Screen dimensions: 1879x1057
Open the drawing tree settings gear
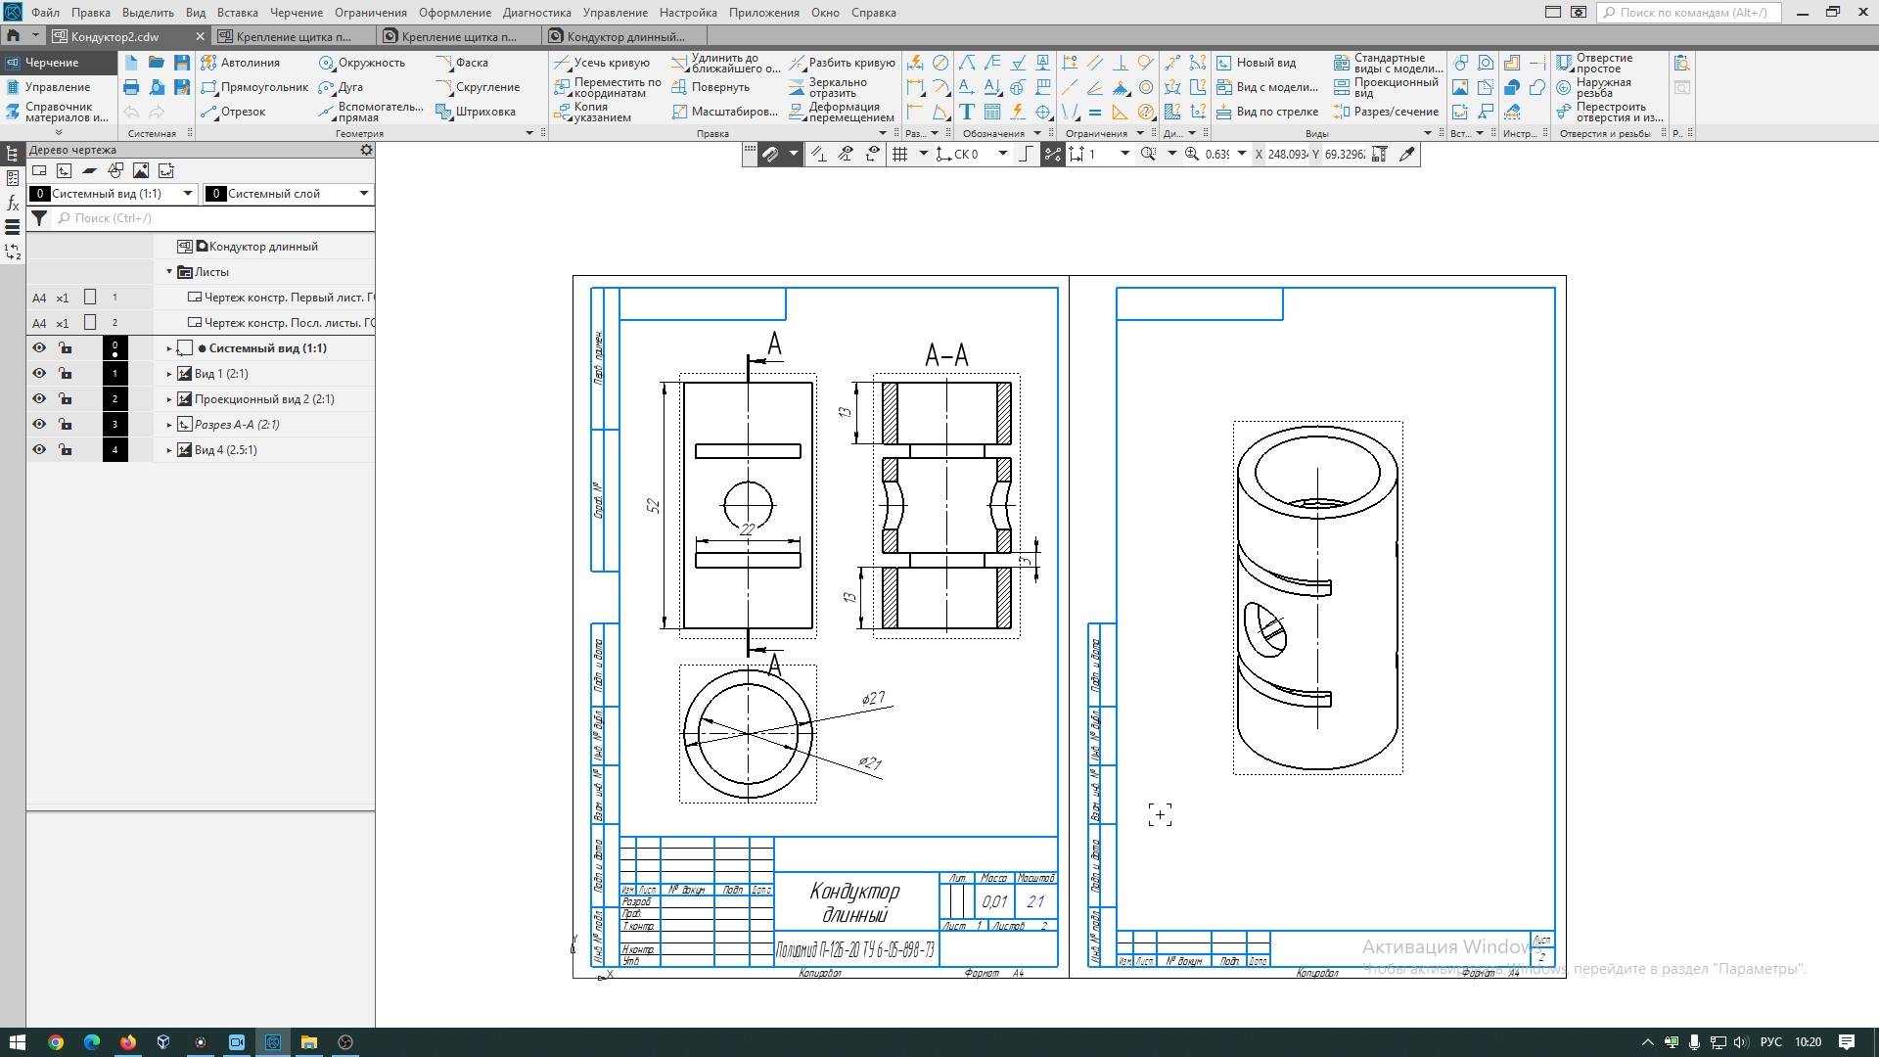(366, 150)
